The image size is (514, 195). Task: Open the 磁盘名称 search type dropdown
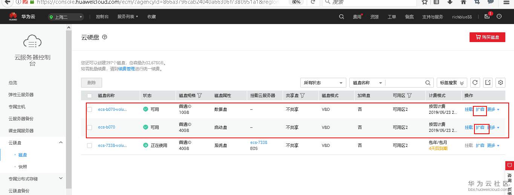(367, 83)
